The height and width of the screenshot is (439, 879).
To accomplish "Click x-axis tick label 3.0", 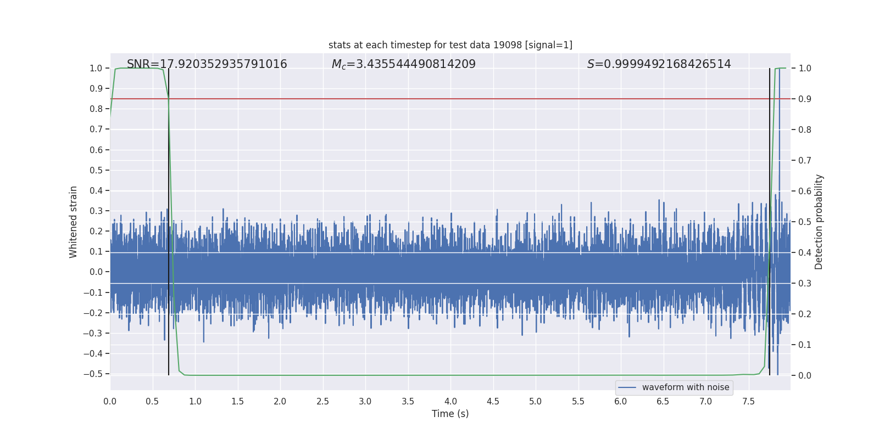I will coord(365,402).
